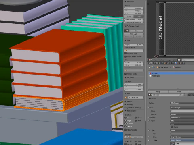Click the Grease Pencil data browse icon
Viewport: 194px width, 145px height.
pyautogui.click(x=126, y=31)
